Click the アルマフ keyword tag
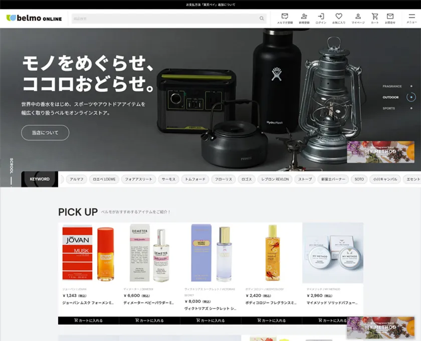Screen dimensions: 421x341 coord(77,179)
